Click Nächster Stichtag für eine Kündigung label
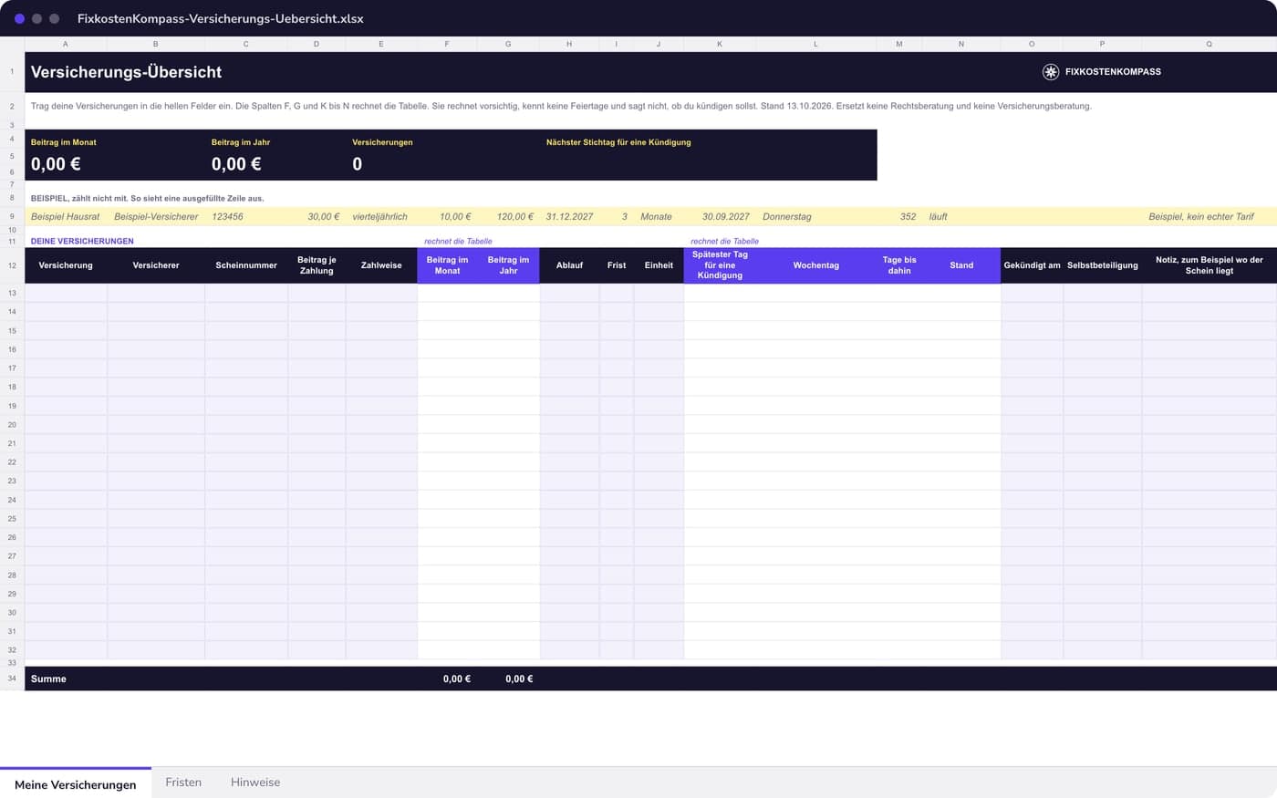The width and height of the screenshot is (1277, 798). [x=618, y=142]
